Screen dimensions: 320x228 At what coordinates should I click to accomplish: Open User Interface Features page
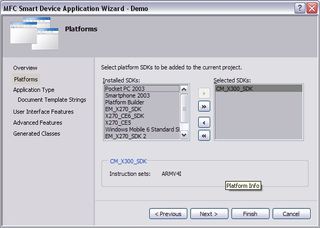(x=43, y=112)
